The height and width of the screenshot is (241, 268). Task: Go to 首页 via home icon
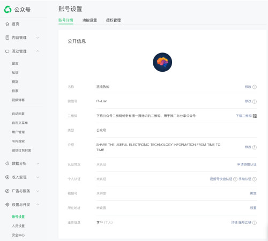tap(7, 24)
